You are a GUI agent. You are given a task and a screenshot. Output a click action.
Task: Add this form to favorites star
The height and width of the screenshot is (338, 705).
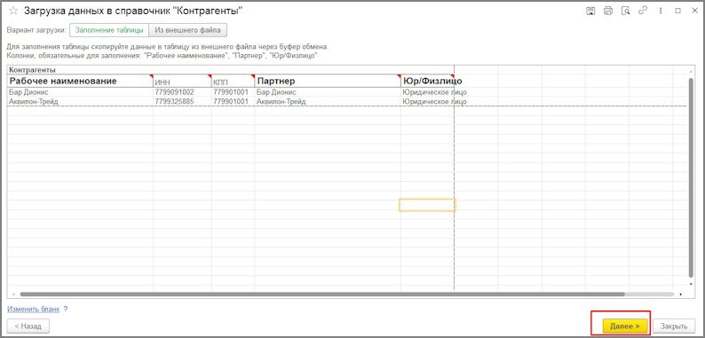[13, 12]
